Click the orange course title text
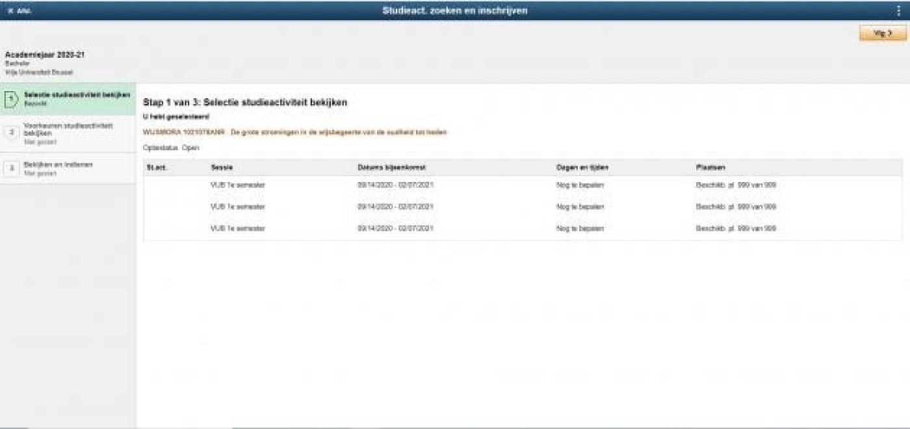This screenshot has width=910, height=429. click(295, 132)
